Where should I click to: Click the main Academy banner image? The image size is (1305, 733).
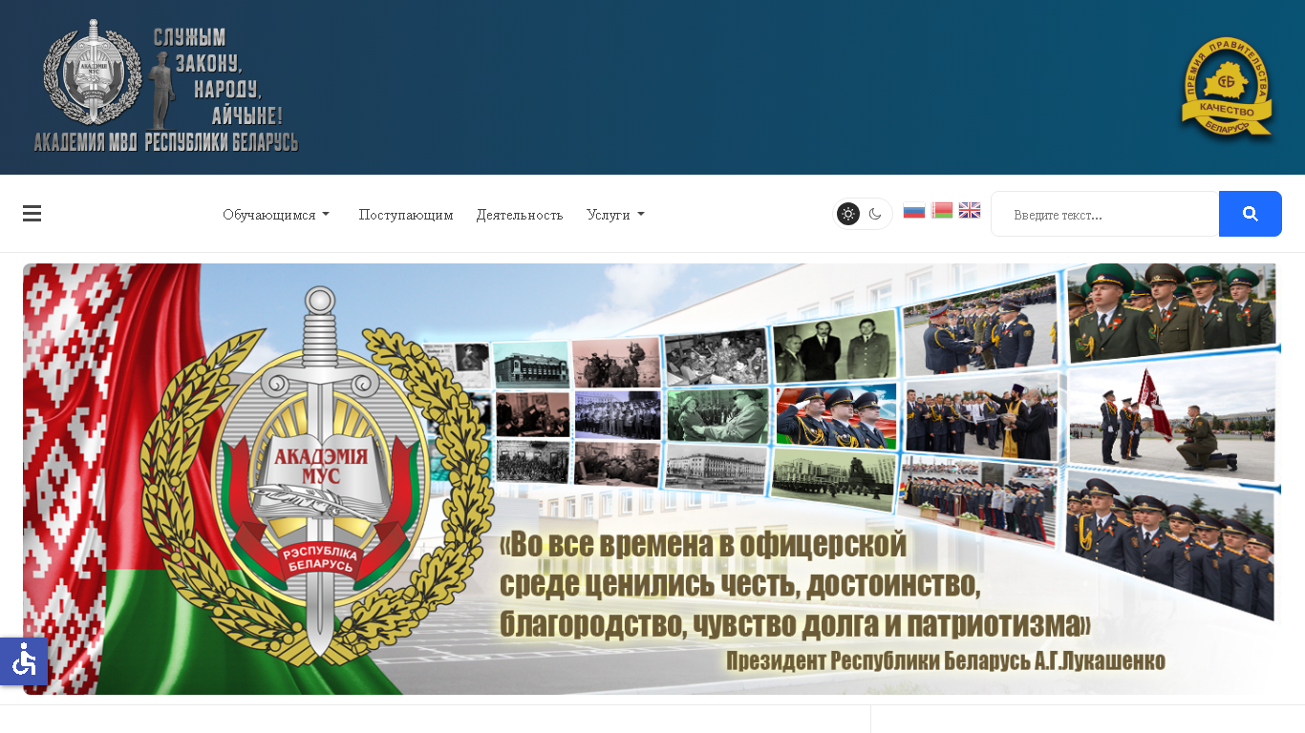click(x=652, y=479)
